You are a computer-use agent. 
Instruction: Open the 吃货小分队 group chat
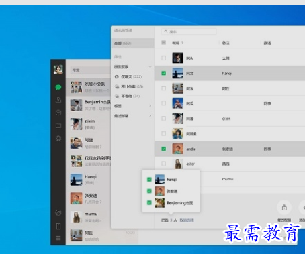pyautogui.click(x=89, y=87)
